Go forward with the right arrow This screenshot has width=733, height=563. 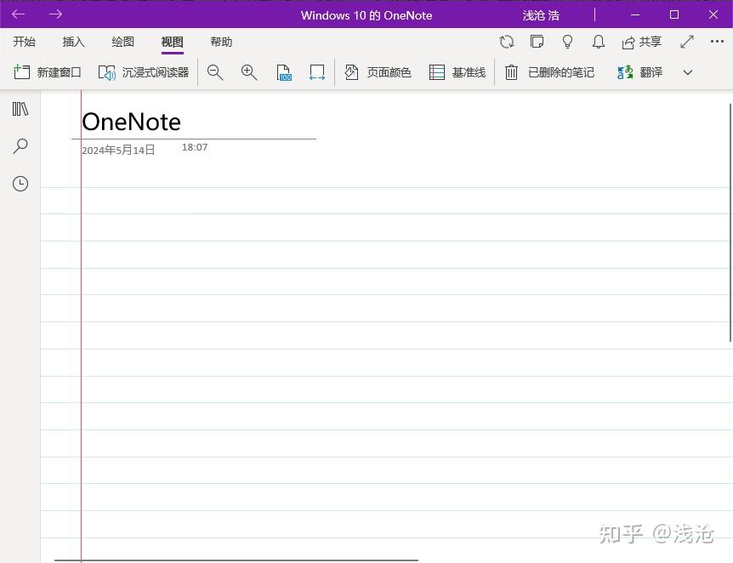tap(55, 14)
